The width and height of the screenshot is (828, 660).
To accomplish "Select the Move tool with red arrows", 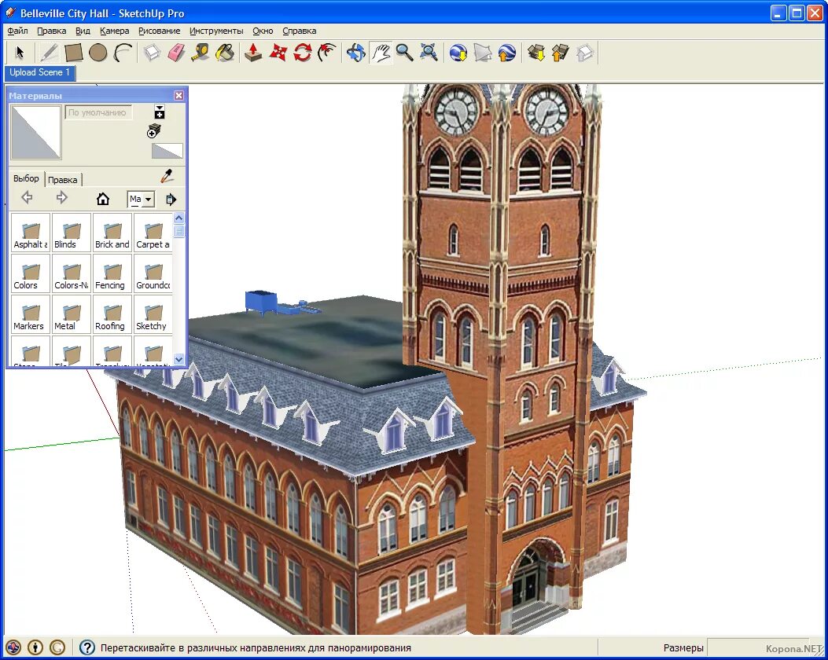I will 278,53.
